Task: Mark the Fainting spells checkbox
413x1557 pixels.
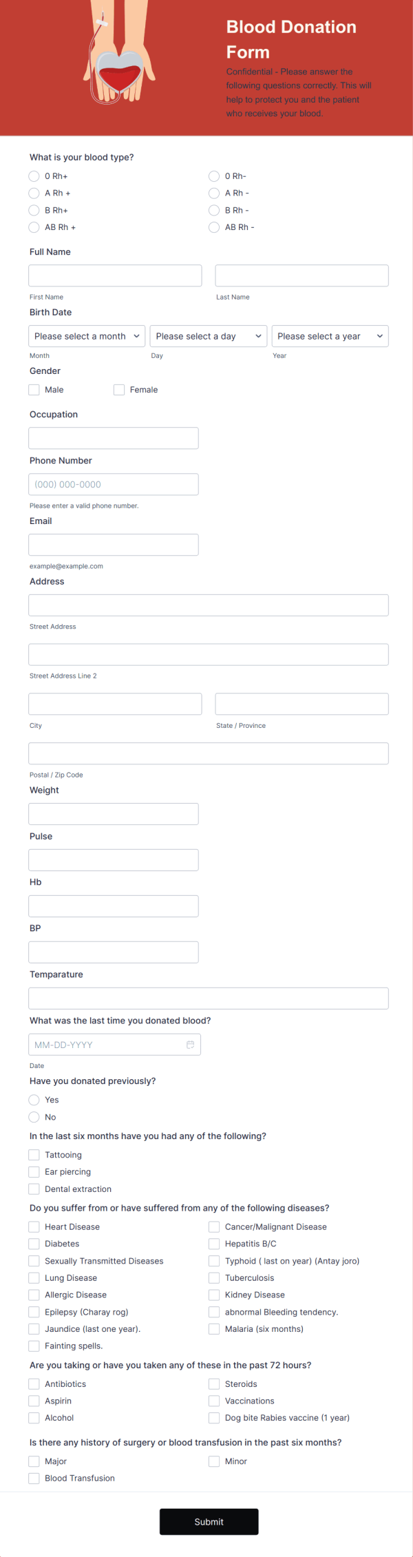Action: 34,1346
